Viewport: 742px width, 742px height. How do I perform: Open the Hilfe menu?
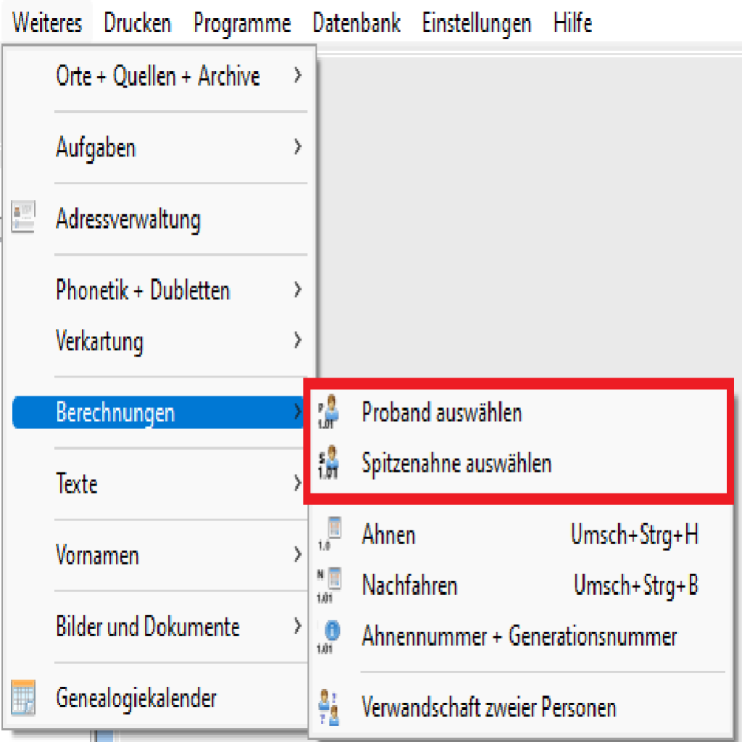click(572, 23)
